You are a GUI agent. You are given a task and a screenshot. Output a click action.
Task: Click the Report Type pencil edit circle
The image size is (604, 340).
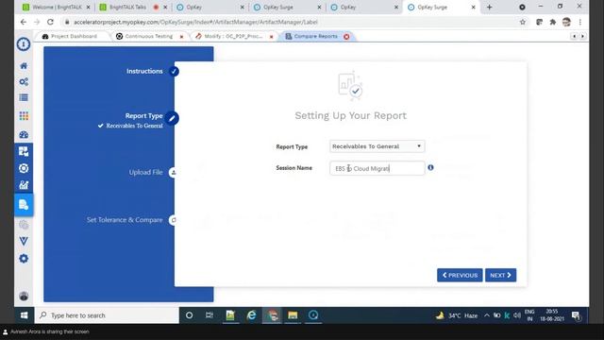click(x=172, y=118)
